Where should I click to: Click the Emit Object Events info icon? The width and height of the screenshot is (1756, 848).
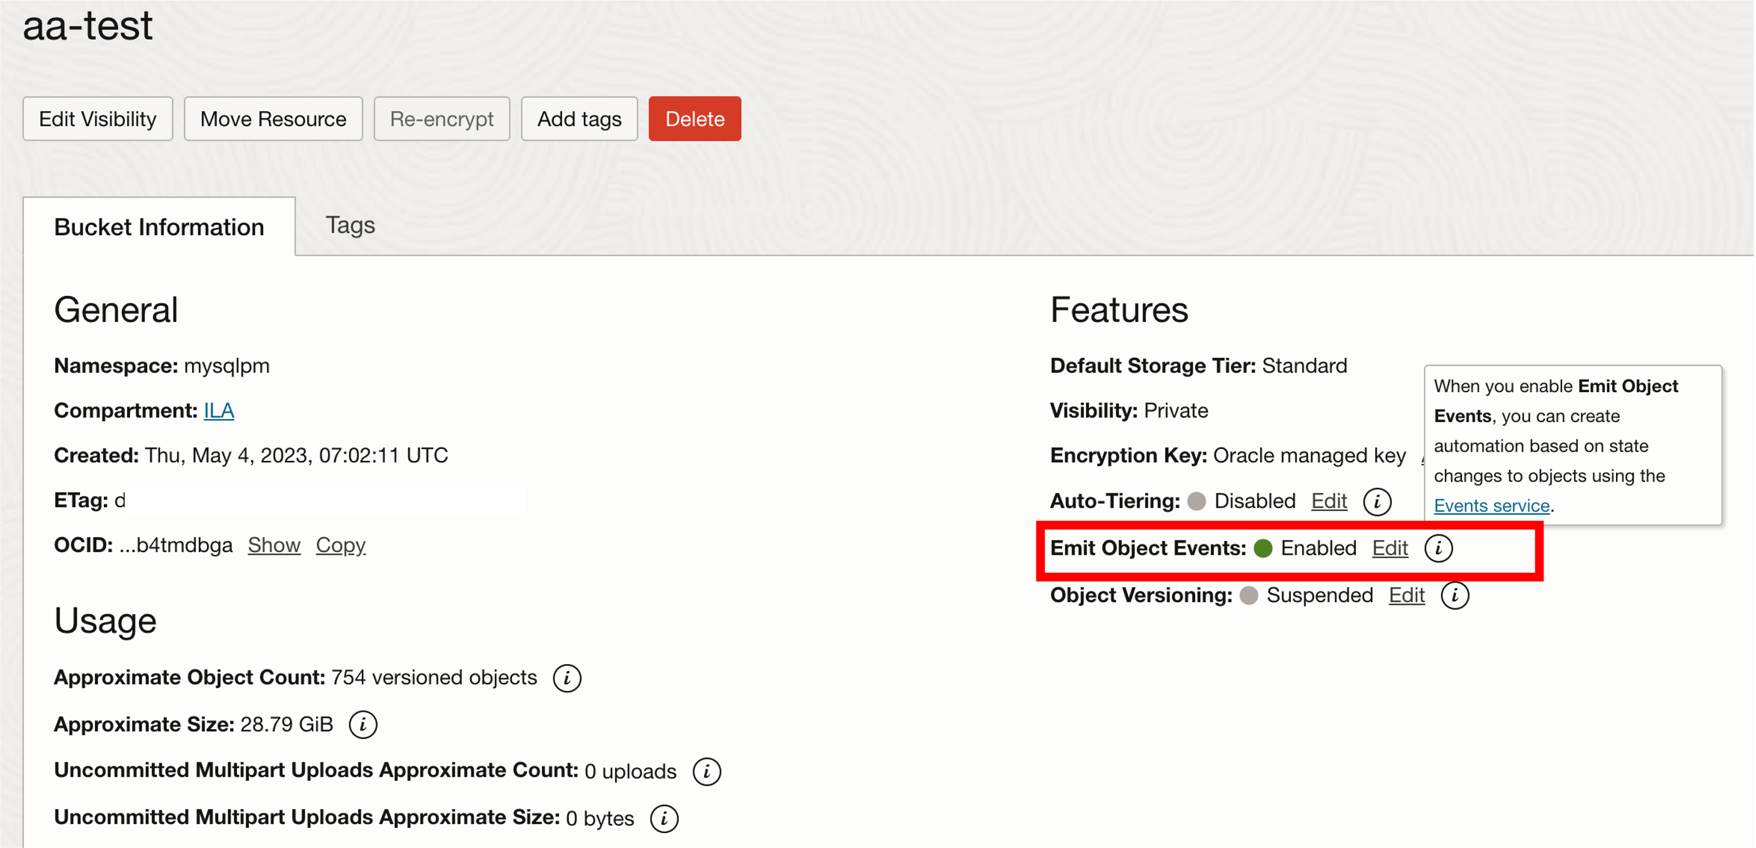(1438, 548)
